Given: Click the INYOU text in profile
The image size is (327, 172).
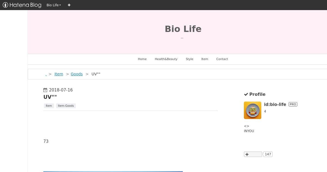Looking at the screenshot, I should click(249, 131).
